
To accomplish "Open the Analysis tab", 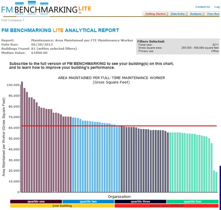I will (196, 14).
